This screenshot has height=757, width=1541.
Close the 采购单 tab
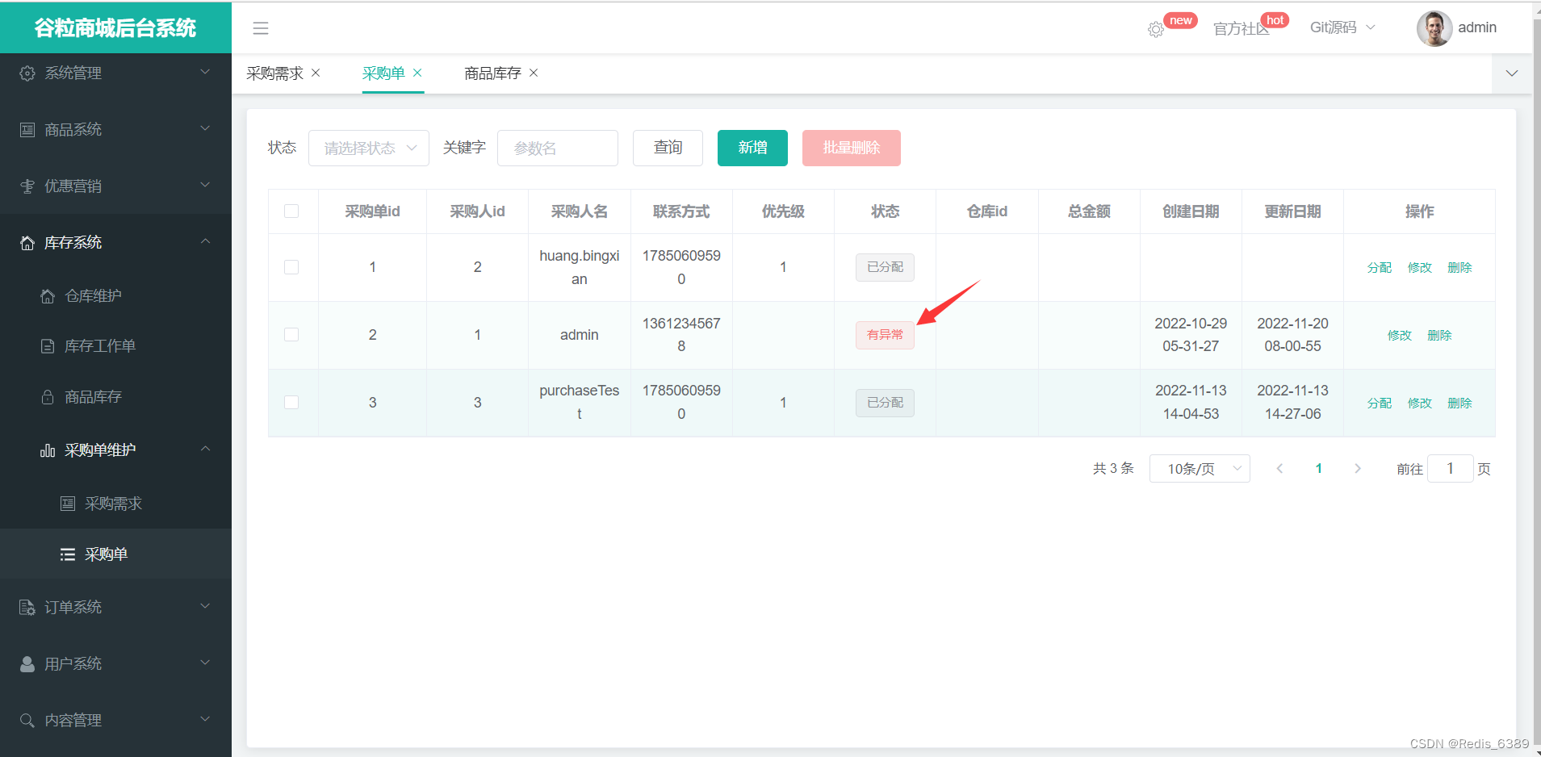(417, 73)
